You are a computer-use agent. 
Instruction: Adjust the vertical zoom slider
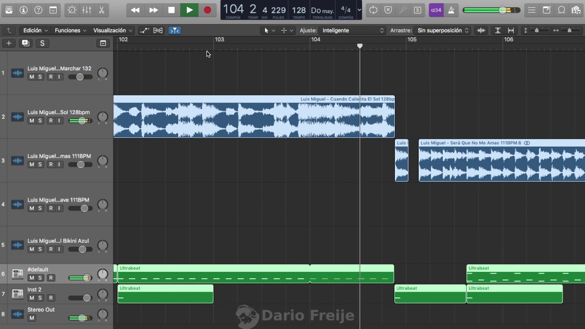536,31
